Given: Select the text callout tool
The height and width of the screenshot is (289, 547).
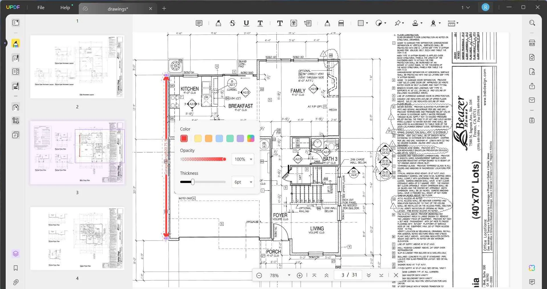Looking at the screenshot, I should pos(308,23).
